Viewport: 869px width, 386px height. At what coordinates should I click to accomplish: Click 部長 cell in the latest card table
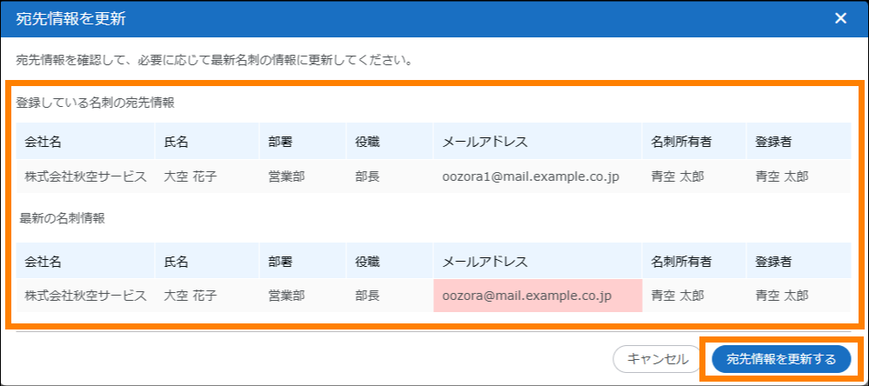[x=367, y=296]
